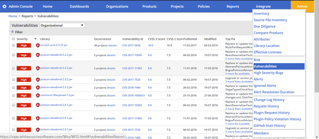Screen dimensions: 319x139
Task: Select High Severity Bugs from Reports menu
Action: (x=268, y=73)
